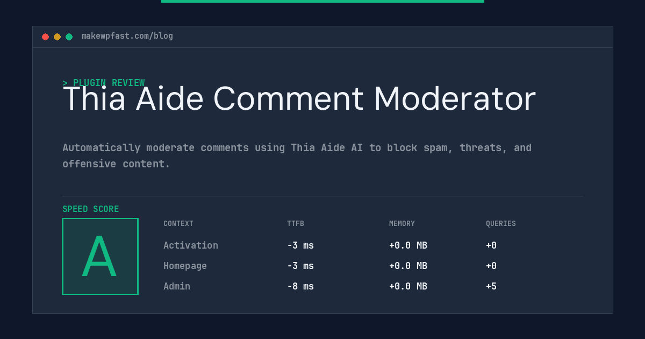The width and height of the screenshot is (645, 339).
Task: Click Activation TTFB value -3 ms
Action: tap(300, 245)
